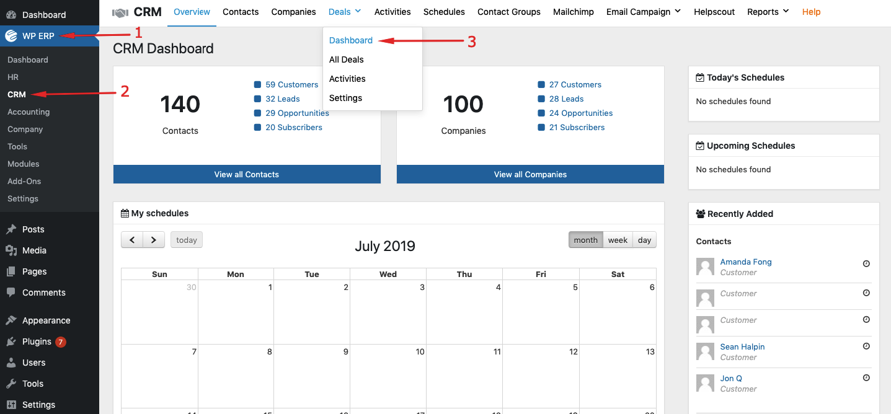
Task: Open the Companies tab
Action: [294, 12]
